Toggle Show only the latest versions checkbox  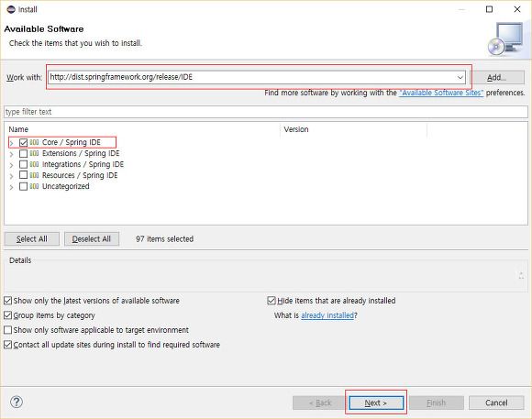point(8,301)
